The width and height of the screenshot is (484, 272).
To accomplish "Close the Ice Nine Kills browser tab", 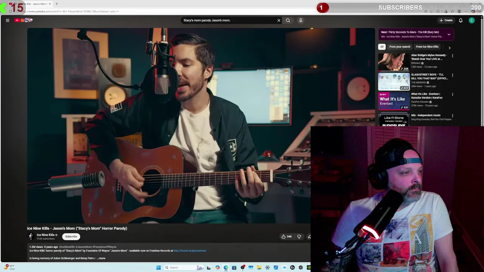I will click(x=50, y=4).
